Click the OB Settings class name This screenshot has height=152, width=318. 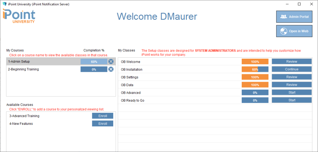130,77
